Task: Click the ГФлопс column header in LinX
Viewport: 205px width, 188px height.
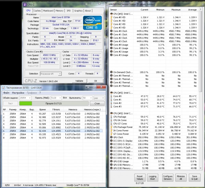Action: [56, 109]
